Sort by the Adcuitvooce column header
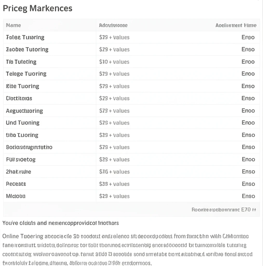Viewport: 263px width, 266px height. [113, 25]
